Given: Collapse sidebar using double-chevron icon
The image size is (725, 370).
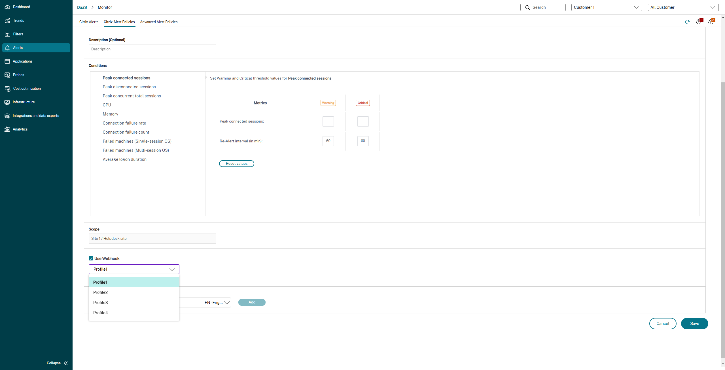Looking at the screenshot, I should pos(66,363).
